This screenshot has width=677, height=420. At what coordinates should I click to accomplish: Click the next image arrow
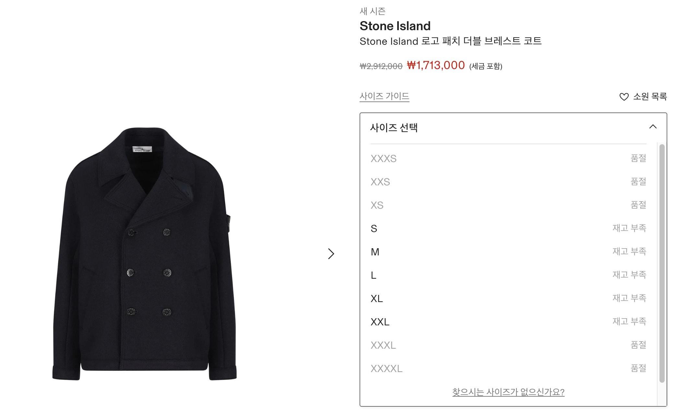coord(331,254)
